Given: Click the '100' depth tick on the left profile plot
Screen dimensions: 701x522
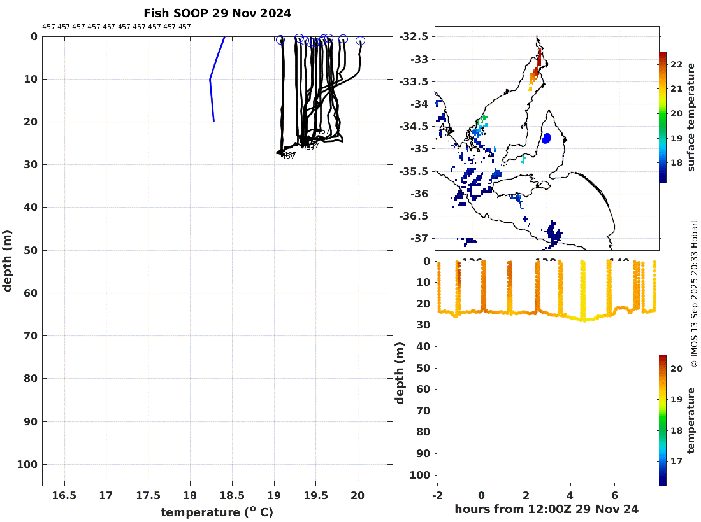Looking at the screenshot, I should pos(27,465).
